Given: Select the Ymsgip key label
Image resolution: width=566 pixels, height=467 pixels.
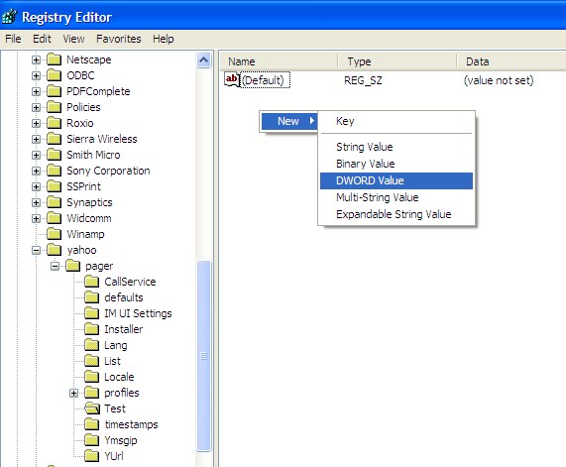Looking at the screenshot, I should click(121, 440).
